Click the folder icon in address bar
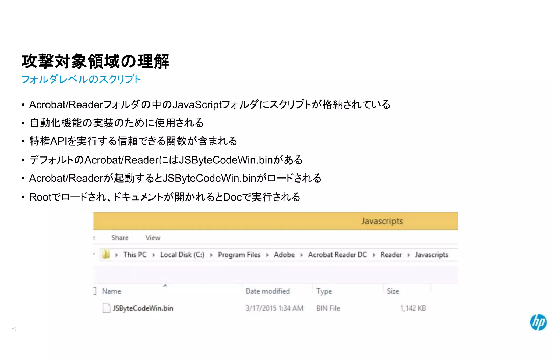551x360 pixels. pyautogui.click(x=106, y=254)
